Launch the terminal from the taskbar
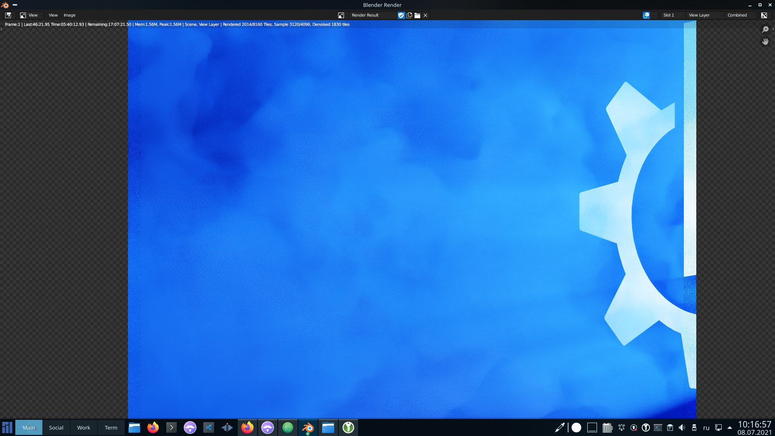 point(172,428)
